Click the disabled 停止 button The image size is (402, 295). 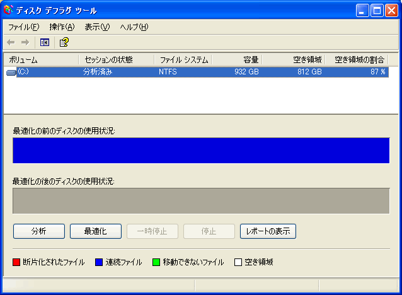[x=209, y=231]
